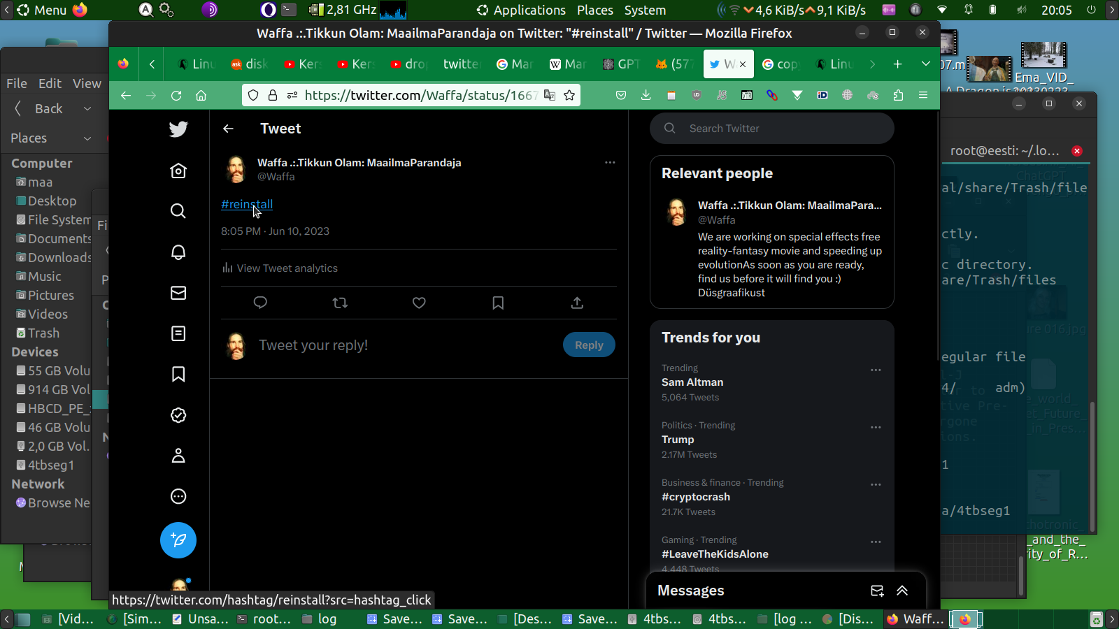Switch to the 'cop' Google tab
1119x629 pixels.
781,64
